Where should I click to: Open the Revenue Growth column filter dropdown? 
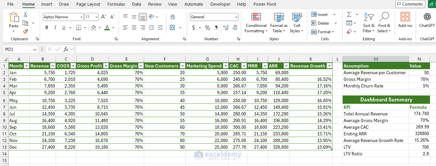(x=329, y=66)
